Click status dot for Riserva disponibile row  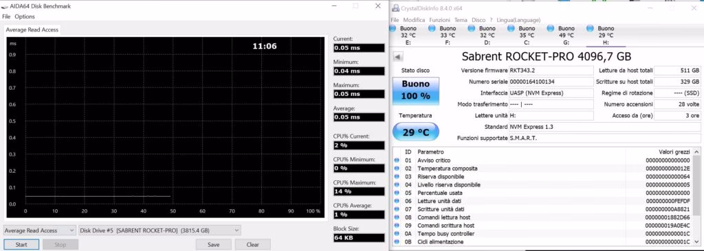coord(397,177)
